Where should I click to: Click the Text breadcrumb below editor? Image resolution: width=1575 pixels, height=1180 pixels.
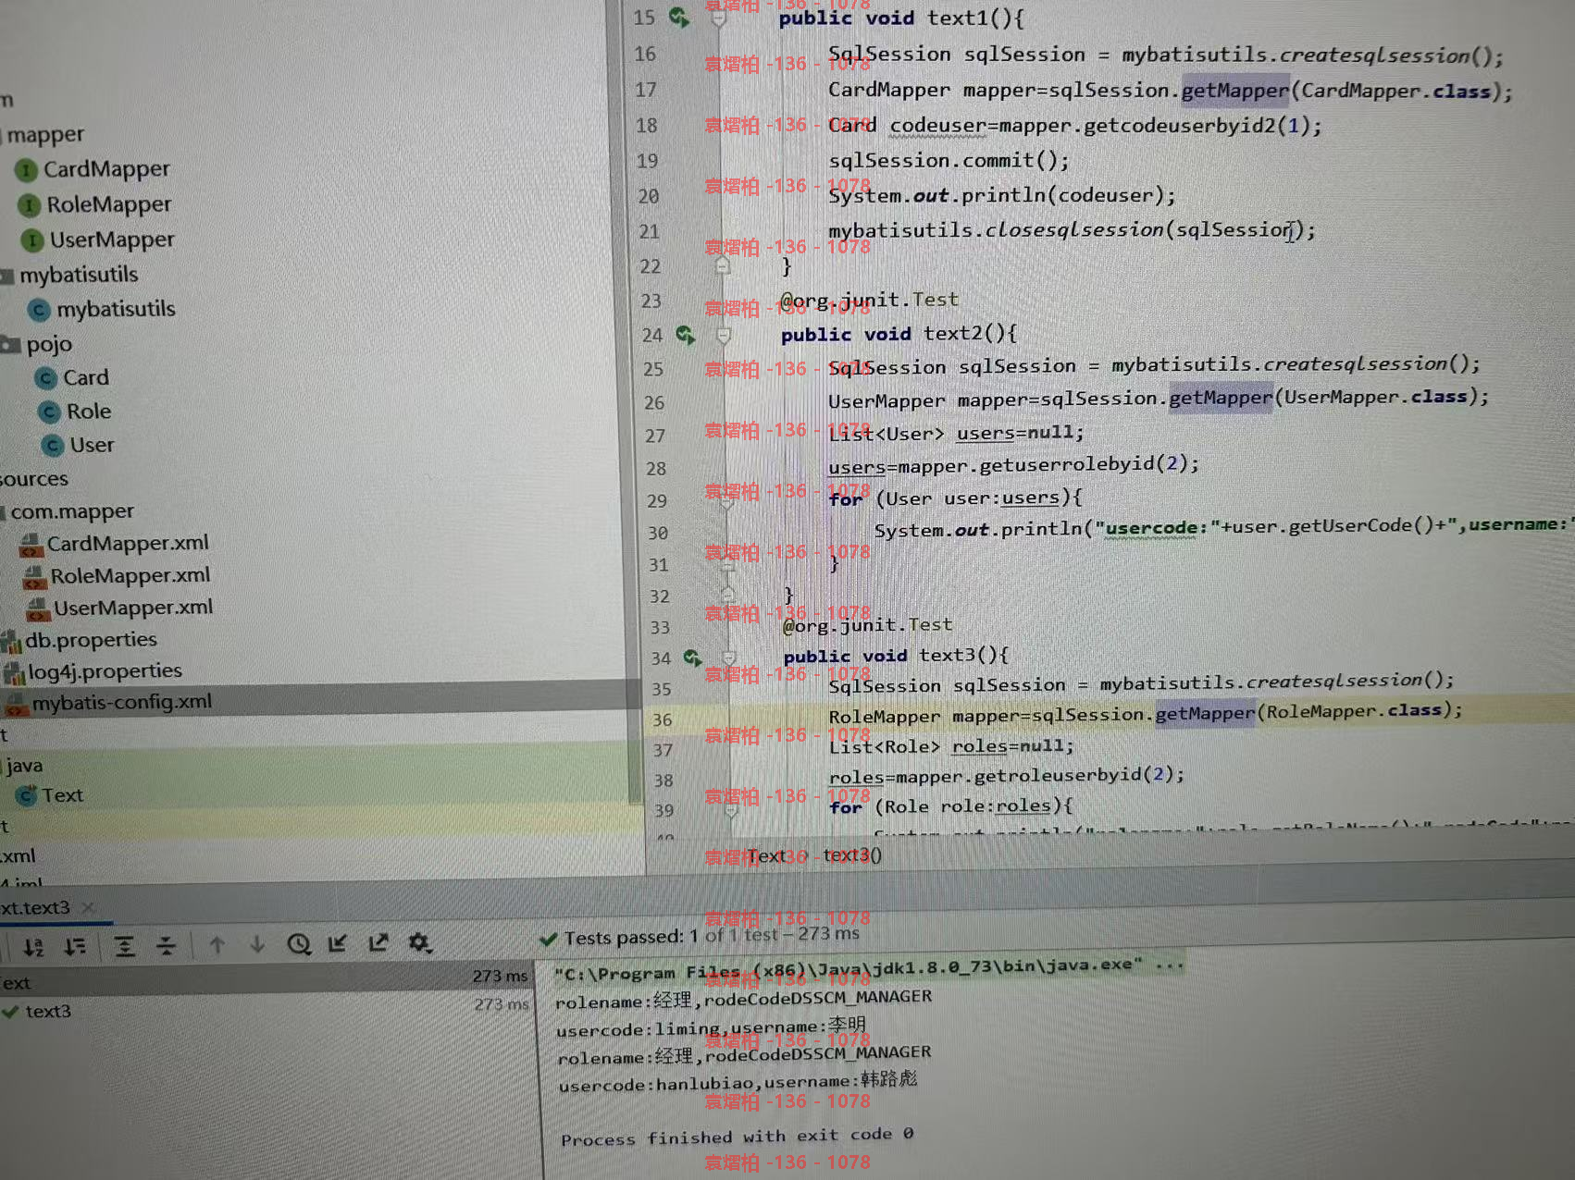click(766, 856)
